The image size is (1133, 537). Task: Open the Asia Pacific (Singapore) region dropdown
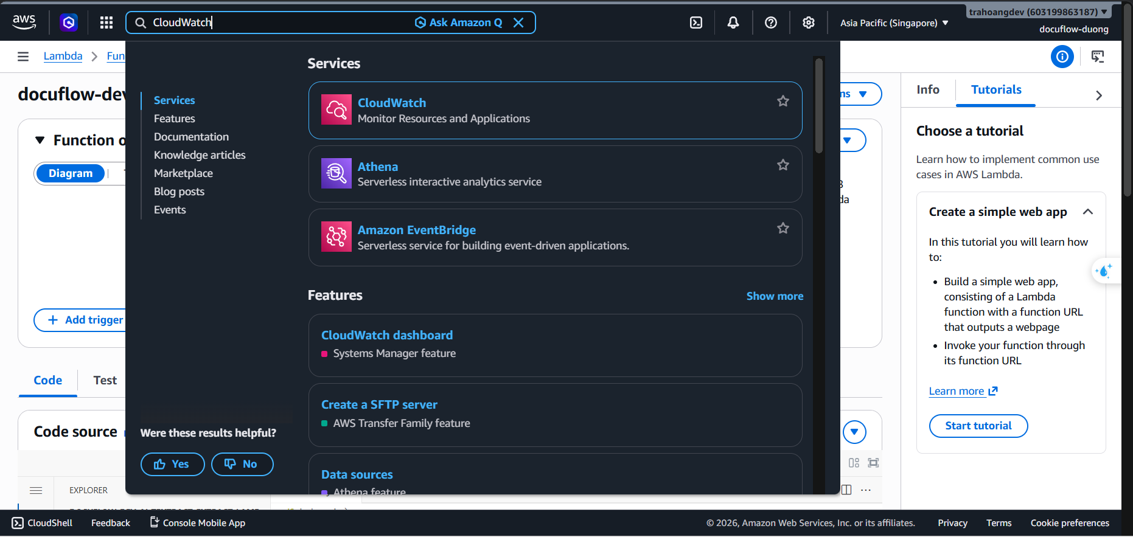click(x=894, y=23)
